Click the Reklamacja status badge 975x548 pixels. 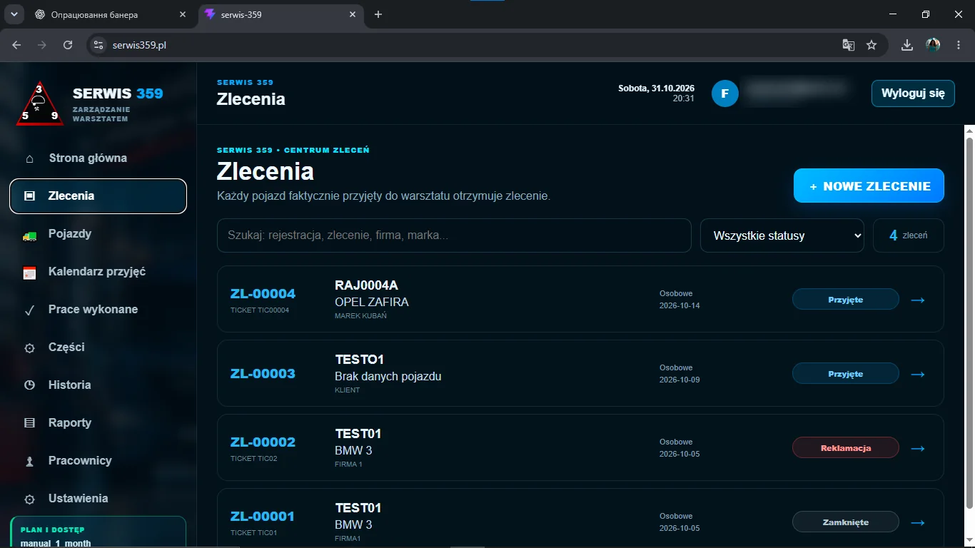click(x=846, y=448)
